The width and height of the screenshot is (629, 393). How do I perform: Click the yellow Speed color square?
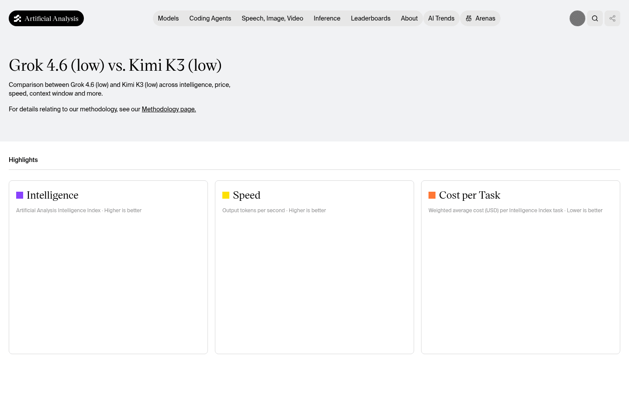pos(226,195)
